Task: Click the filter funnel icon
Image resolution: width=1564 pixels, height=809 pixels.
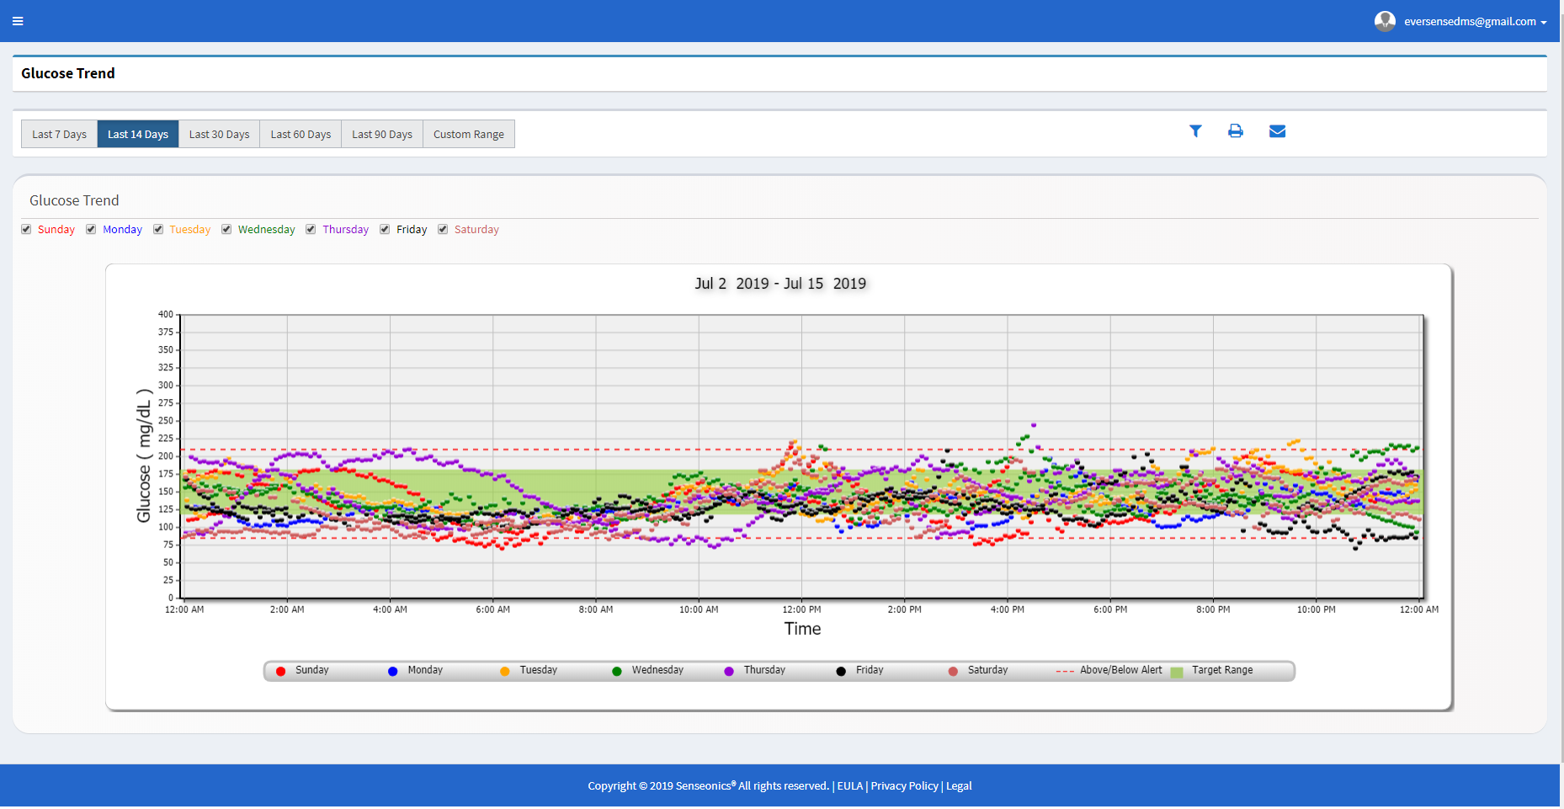Action: pos(1195,131)
